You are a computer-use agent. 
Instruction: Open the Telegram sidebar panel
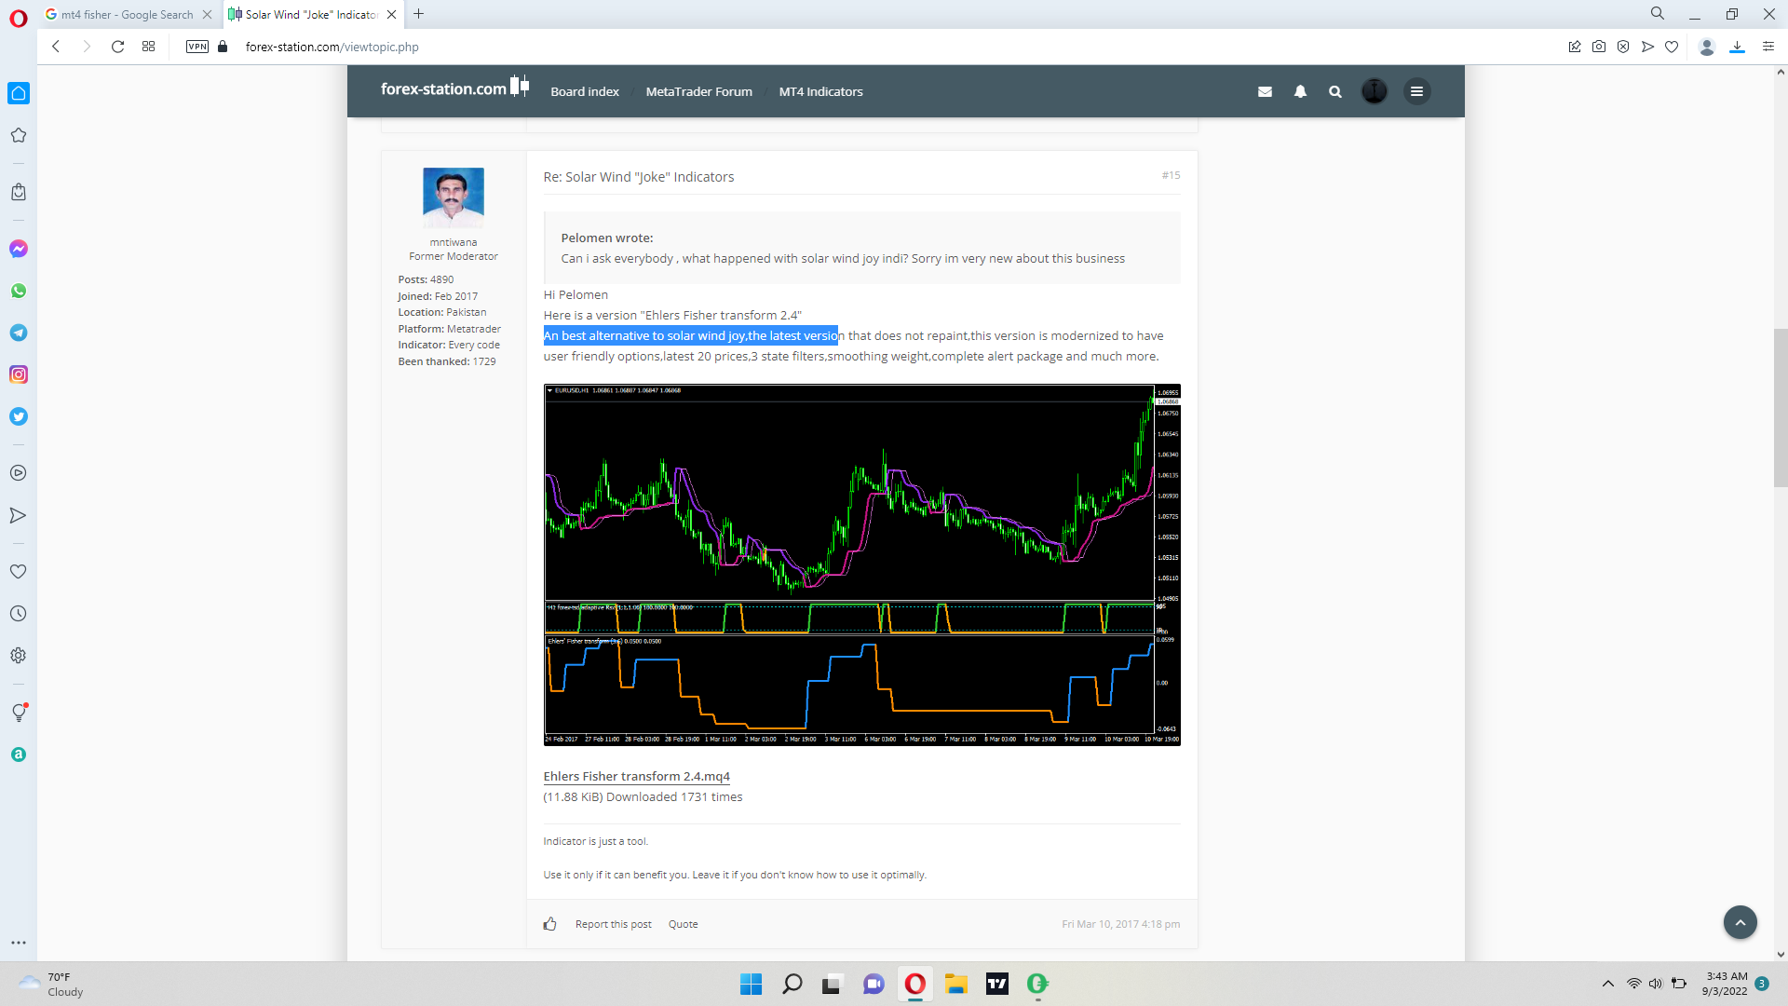click(18, 333)
